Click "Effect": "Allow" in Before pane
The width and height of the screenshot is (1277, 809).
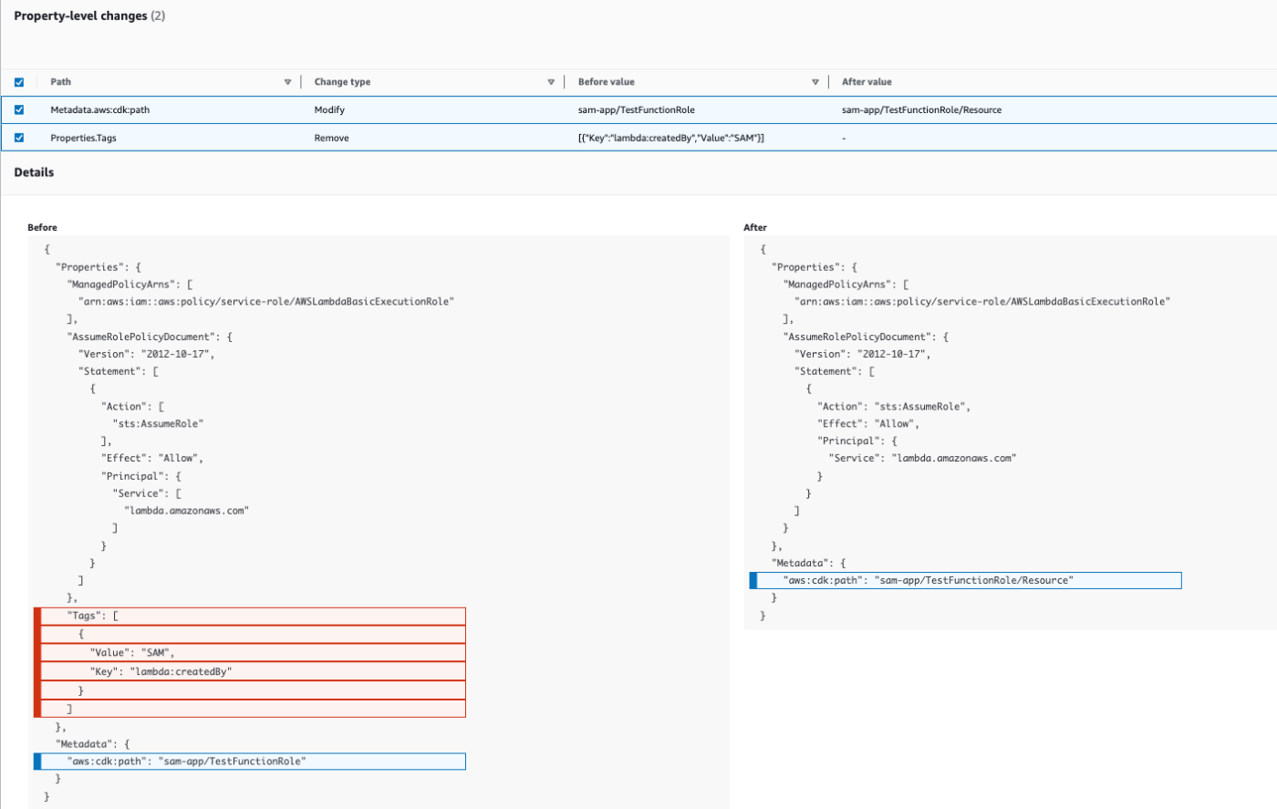click(x=152, y=459)
